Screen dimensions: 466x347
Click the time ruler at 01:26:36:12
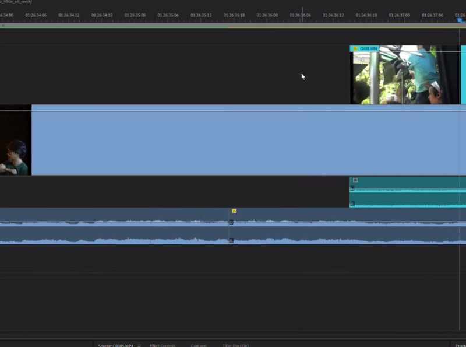(x=333, y=15)
